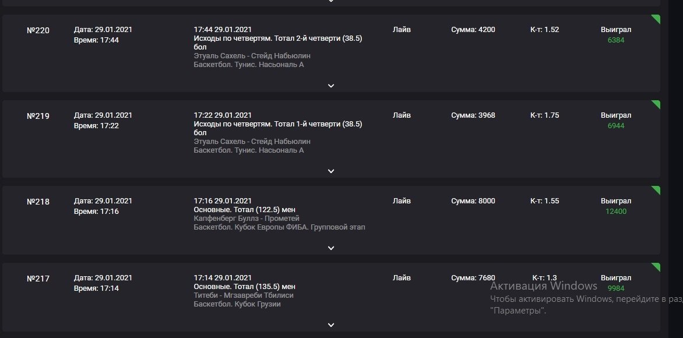The image size is (683, 338).
Task: Click the green 6384 winnings amount
Action: (616, 40)
